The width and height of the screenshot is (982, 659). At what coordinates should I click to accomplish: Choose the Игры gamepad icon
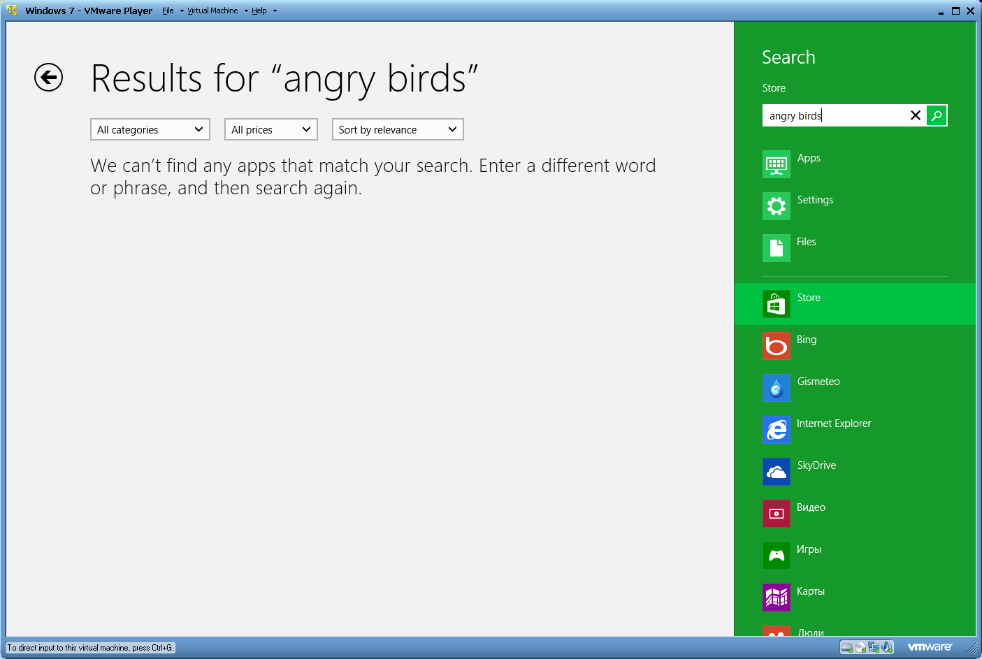776,556
